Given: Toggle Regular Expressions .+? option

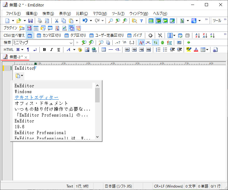Looking at the screenshot, I should (118, 43).
